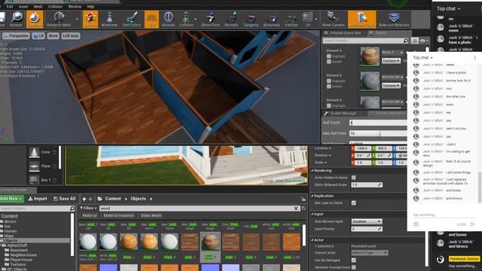Click the Plane shape icon
Screen dimensions: 482x271
coord(34,166)
